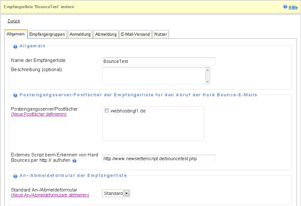Open the Hilfe link
This screenshot has height=206, width=301.
(x=293, y=7)
